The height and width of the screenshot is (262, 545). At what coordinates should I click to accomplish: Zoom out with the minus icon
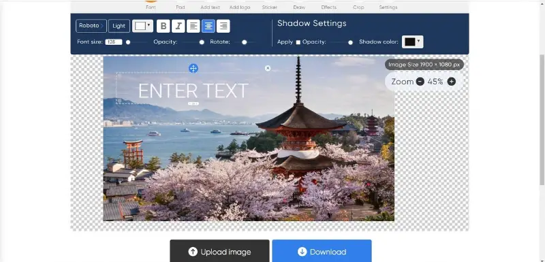[420, 82]
